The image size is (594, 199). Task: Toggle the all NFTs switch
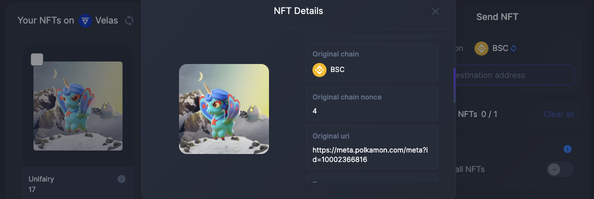tap(559, 169)
